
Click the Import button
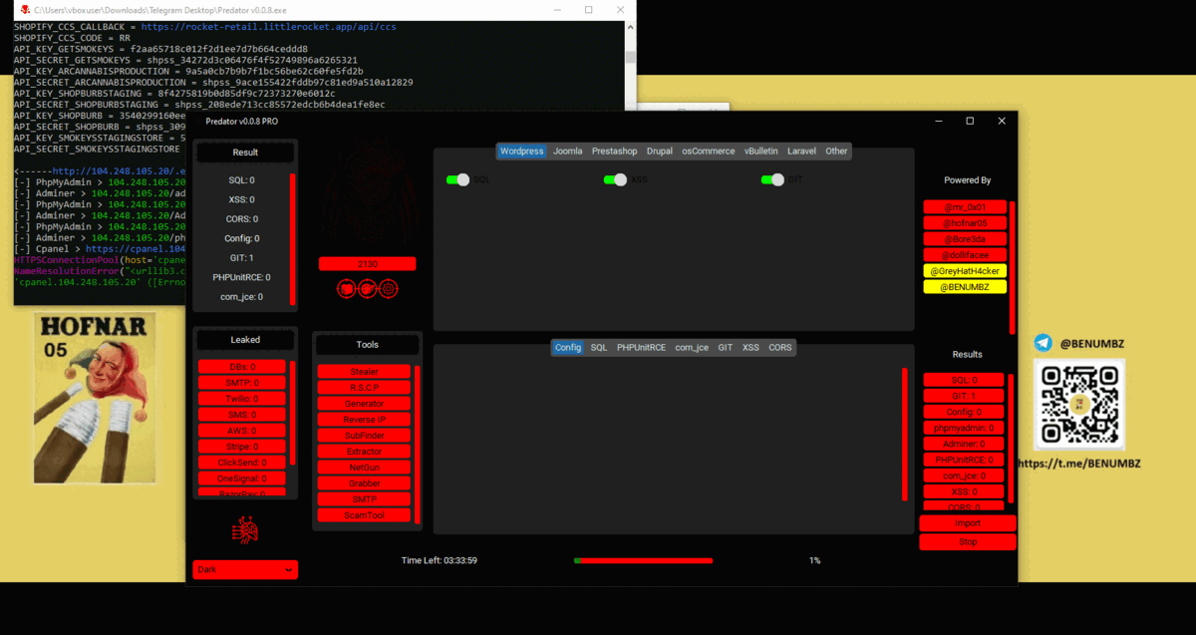(967, 523)
